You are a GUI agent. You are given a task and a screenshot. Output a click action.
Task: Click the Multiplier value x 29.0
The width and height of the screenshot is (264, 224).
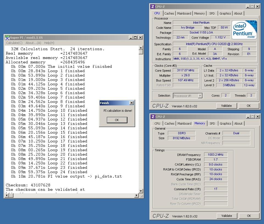click(186, 75)
